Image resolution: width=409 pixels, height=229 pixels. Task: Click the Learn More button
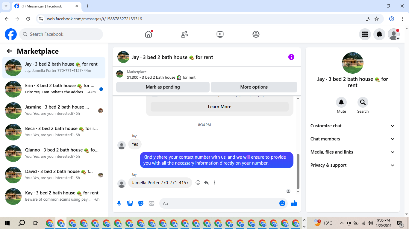[219, 107]
